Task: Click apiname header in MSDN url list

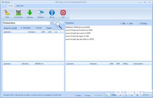Action: click(12, 64)
